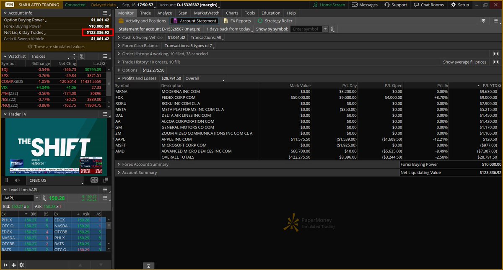Open the Setup gear menu
503x270 pixels.
[x=460, y=5]
